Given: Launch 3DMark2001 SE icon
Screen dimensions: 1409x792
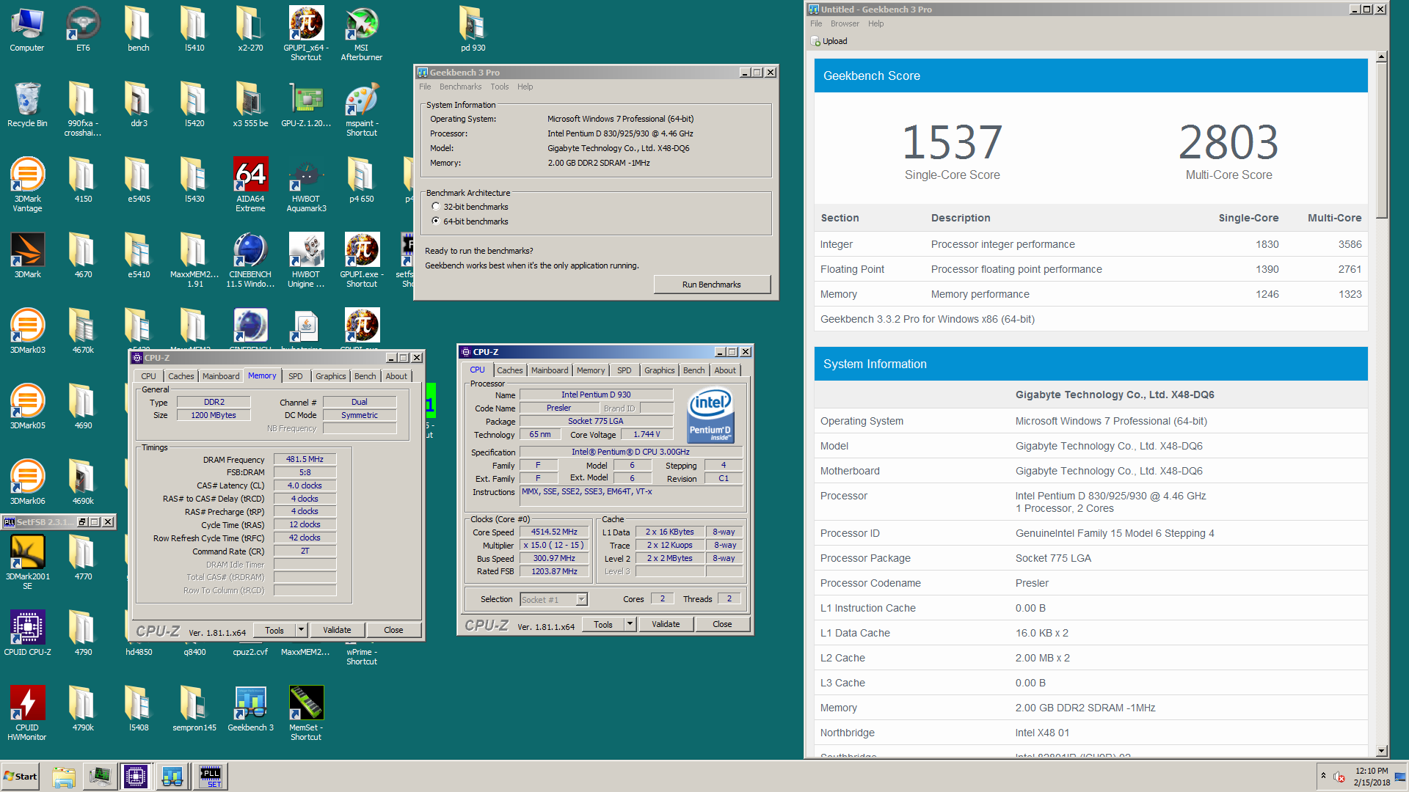Looking at the screenshot, I should tap(27, 562).
